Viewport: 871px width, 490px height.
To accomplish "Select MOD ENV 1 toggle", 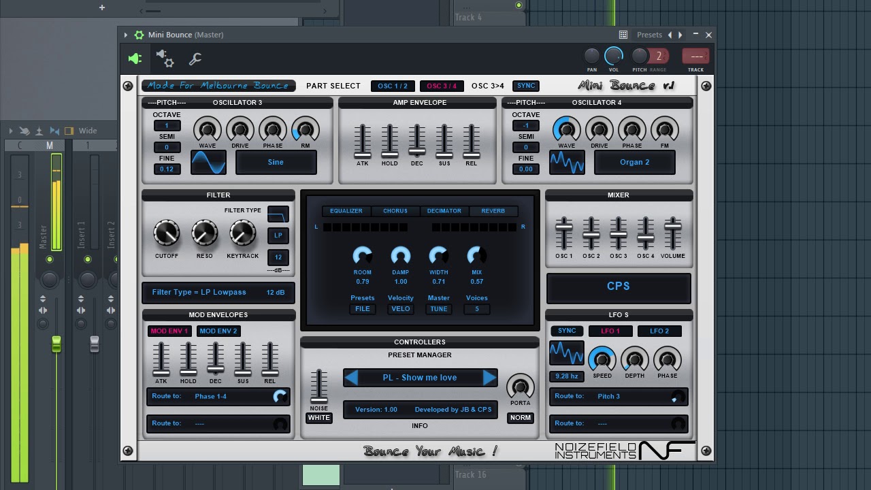I will coord(169,331).
